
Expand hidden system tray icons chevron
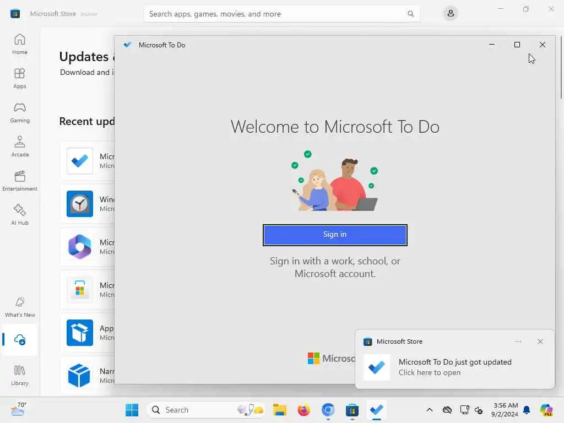click(430, 410)
